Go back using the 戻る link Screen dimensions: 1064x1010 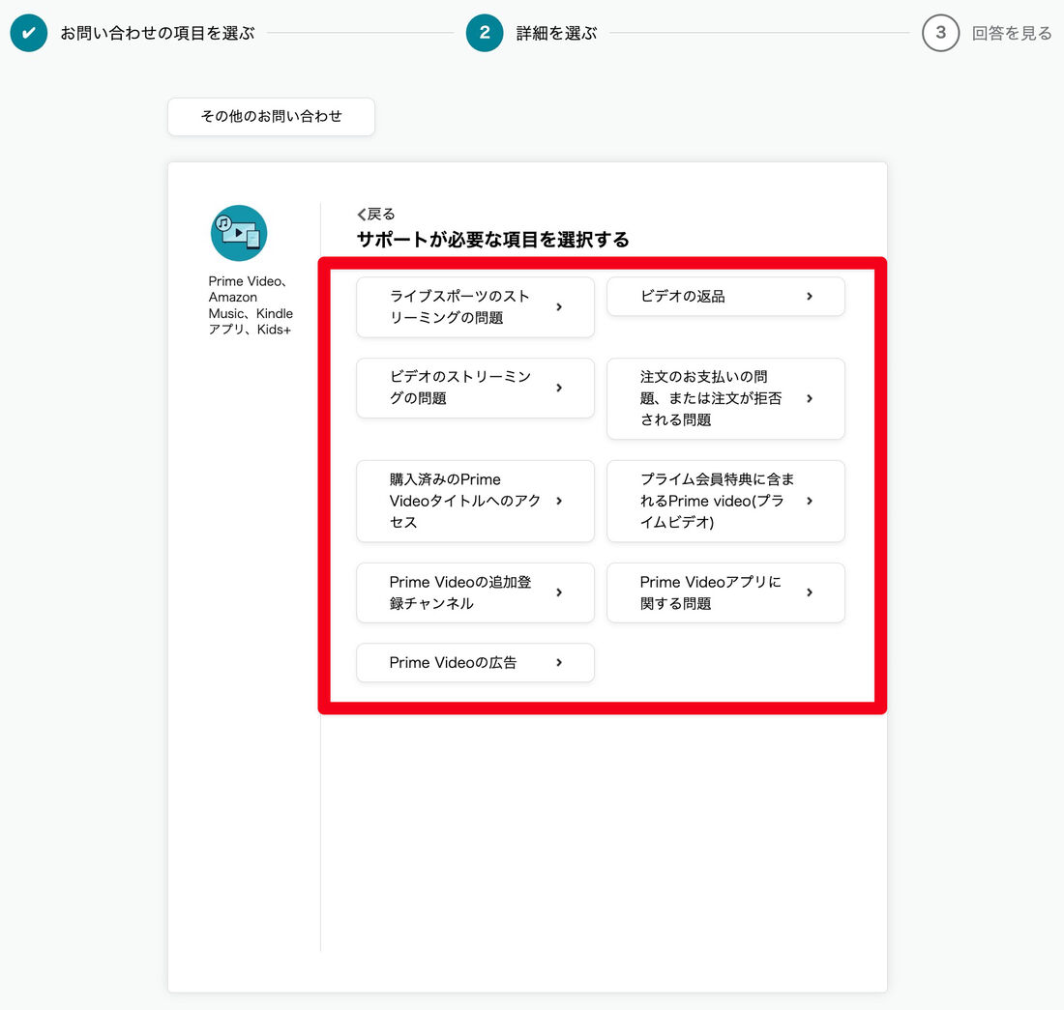click(x=376, y=215)
